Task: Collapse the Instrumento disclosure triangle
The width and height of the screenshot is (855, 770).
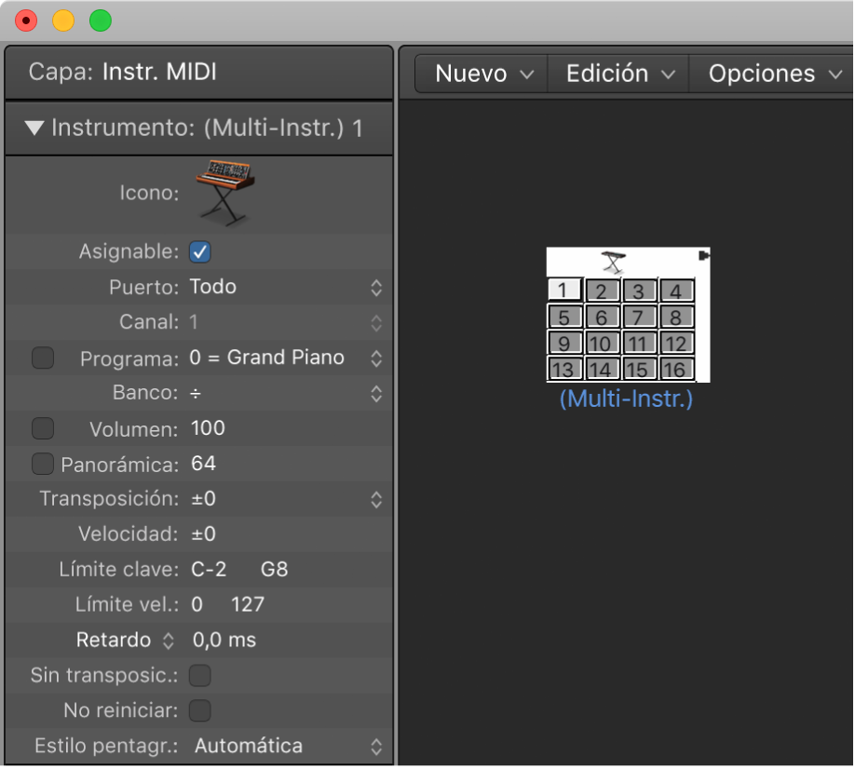Action: (34, 128)
